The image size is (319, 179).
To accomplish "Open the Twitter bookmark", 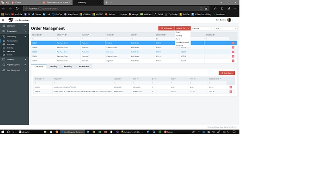I will click(x=36, y=14).
